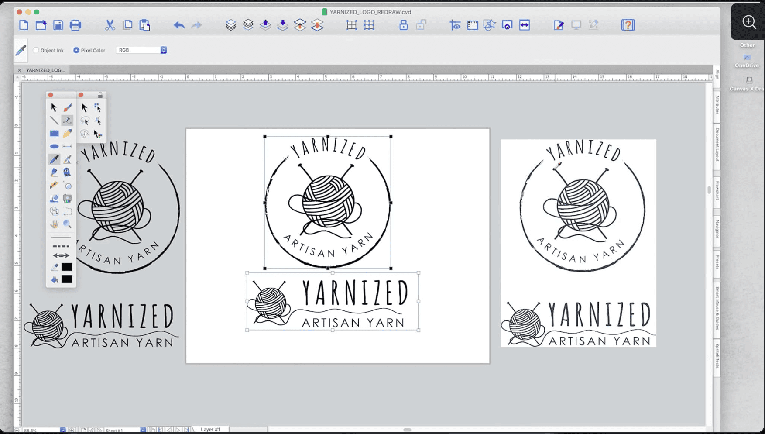The height and width of the screenshot is (434, 765).
Task: Select the Line tool in toolbox
Action: [54, 121]
